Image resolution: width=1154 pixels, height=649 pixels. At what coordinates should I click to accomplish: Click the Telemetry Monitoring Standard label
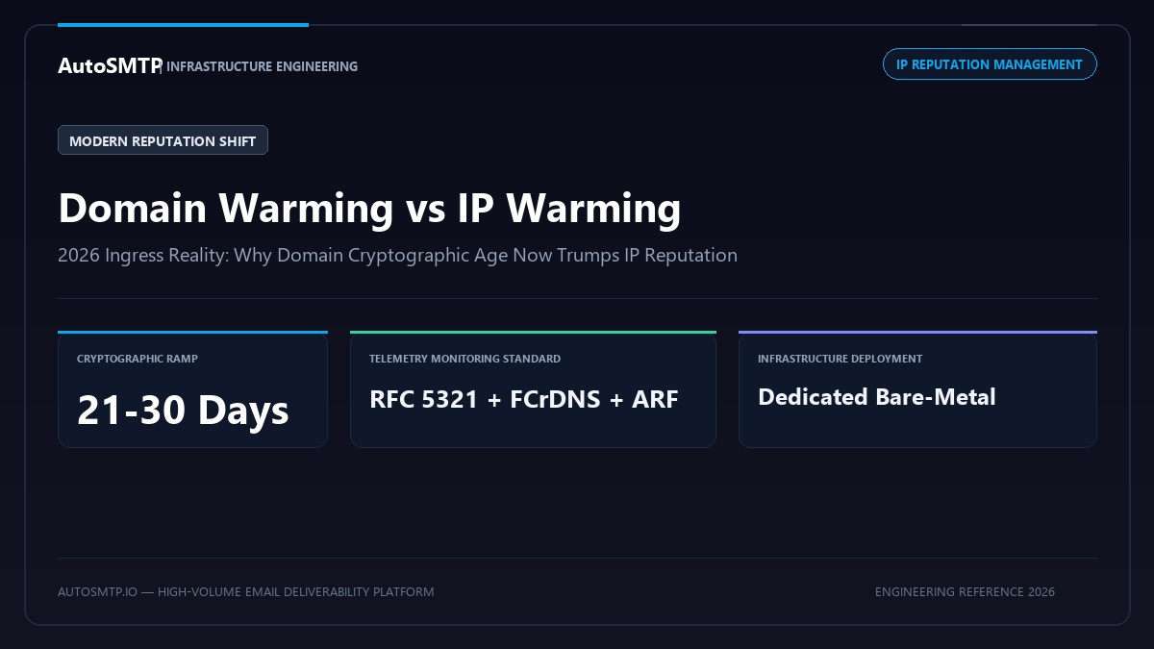tap(464, 359)
